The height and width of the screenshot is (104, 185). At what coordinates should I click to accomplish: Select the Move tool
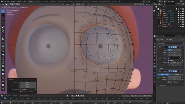[3, 19]
